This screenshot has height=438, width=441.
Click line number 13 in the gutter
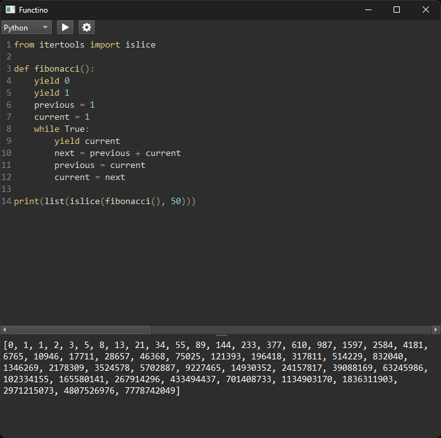coord(6,189)
